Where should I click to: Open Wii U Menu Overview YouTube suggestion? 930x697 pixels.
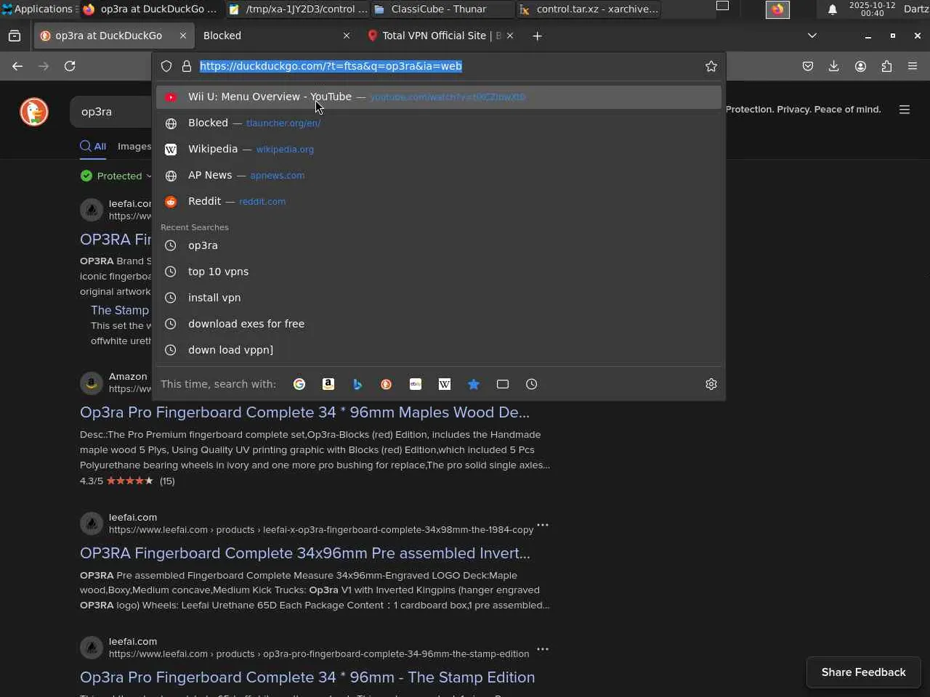tap(439, 97)
